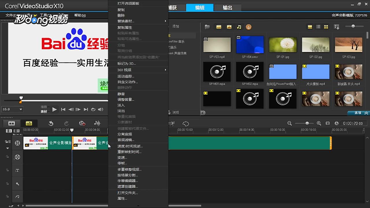Select the music track note icon
The height and width of the screenshot is (208, 370).
[x=17, y=197]
